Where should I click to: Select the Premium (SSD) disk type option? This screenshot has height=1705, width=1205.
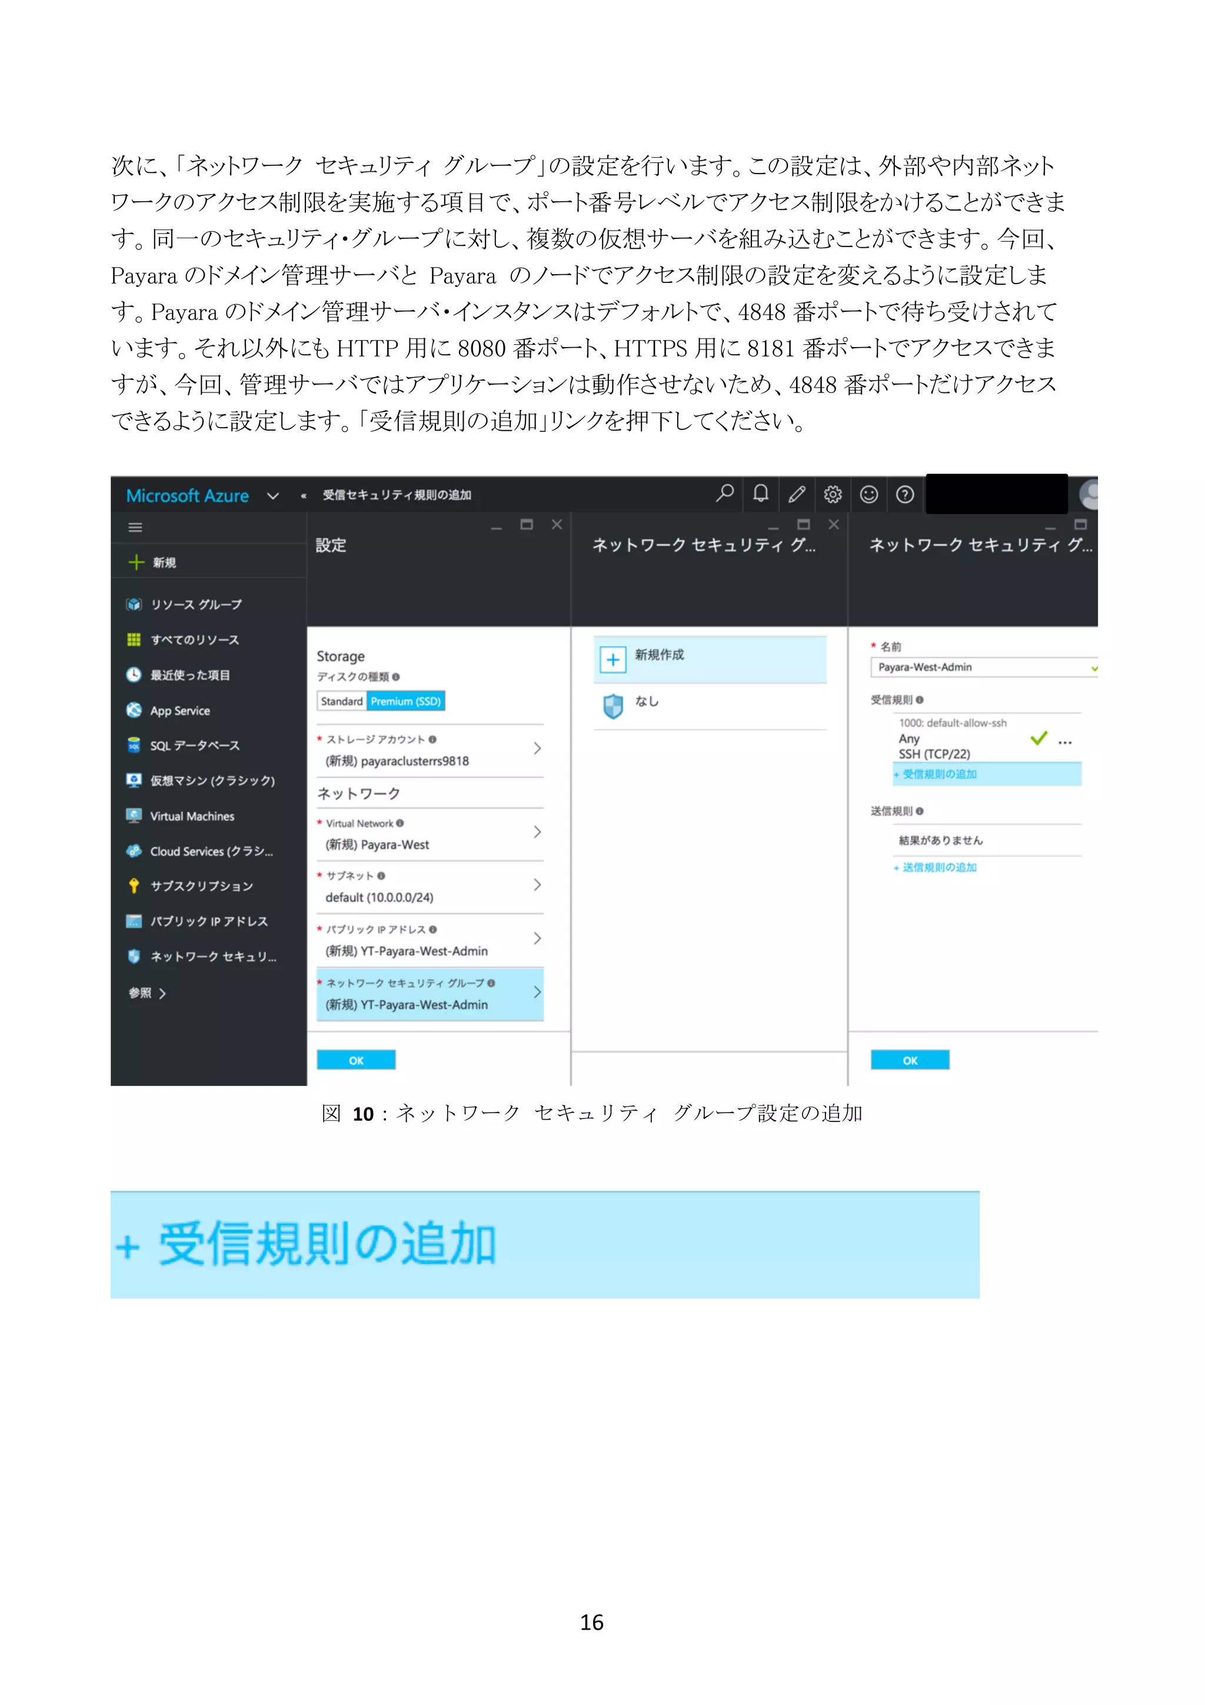pos(405,701)
